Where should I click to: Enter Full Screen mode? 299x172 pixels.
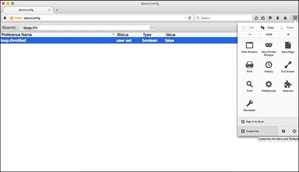288,67
